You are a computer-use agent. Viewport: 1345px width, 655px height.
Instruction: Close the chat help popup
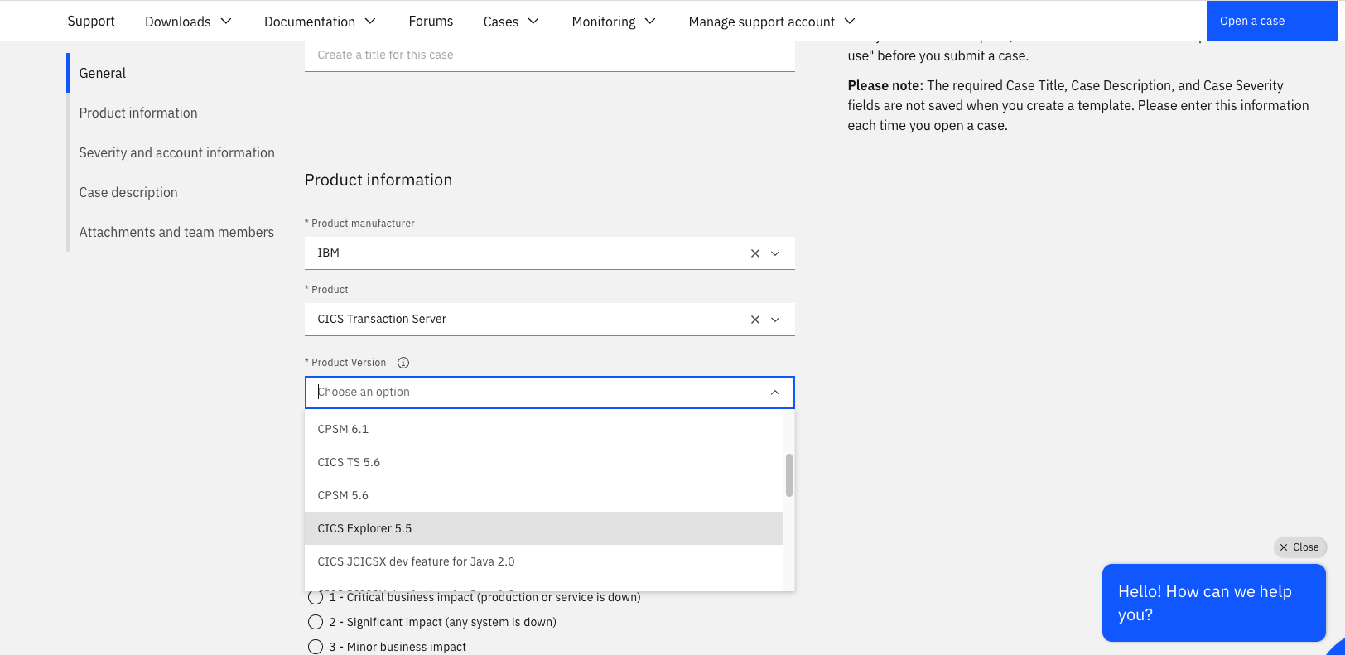click(x=1299, y=547)
